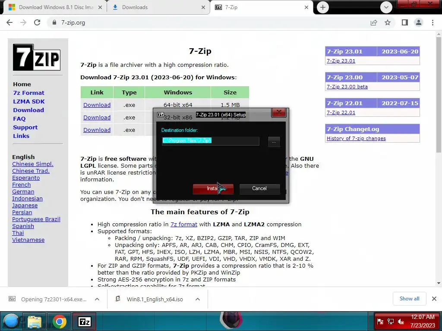442x331 pixels.
Task: Open the 7-Zip 22.01 news link
Action: [x=341, y=112]
